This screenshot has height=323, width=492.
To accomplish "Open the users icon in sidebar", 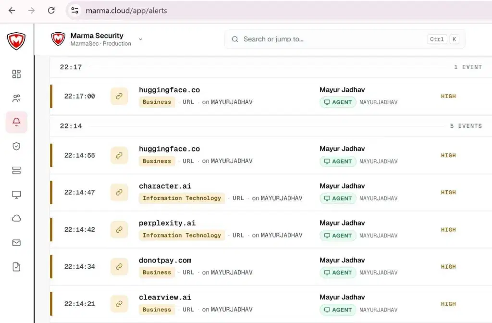I will (x=16, y=98).
